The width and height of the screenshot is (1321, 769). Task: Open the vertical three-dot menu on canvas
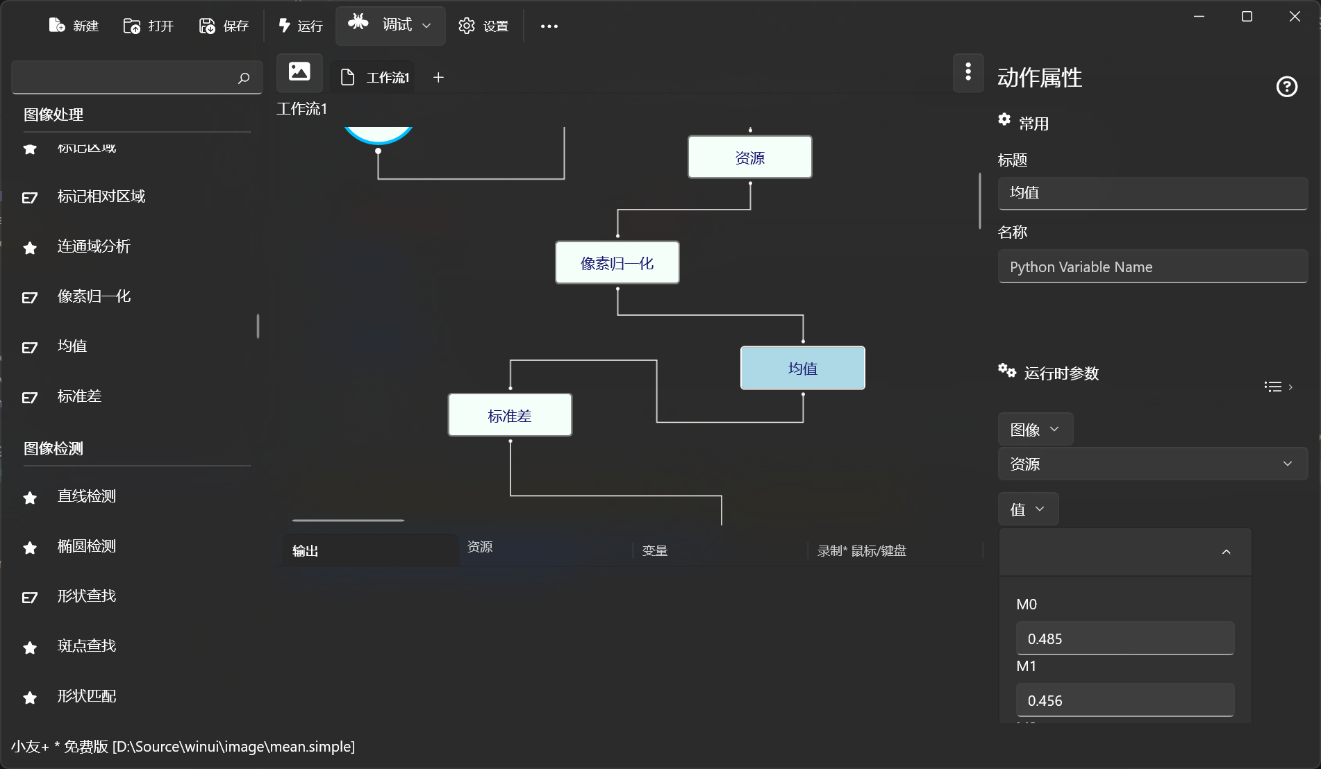[968, 72]
